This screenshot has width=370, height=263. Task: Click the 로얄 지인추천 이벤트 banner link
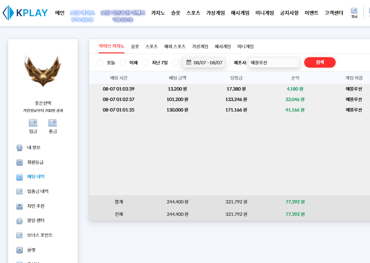click(x=123, y=16)
